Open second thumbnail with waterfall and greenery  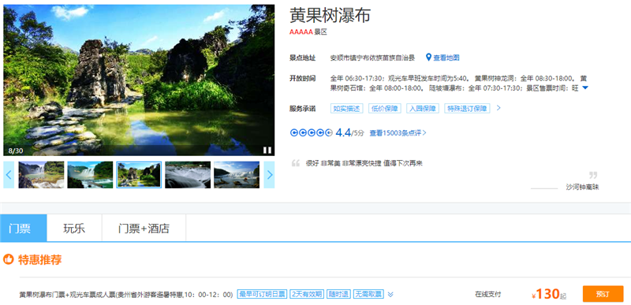coord(90,175)
